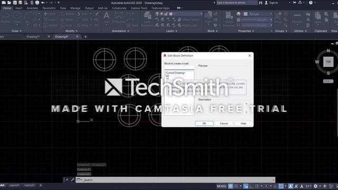This screenshot has width=338, height=190.
Task: Switch to the Layout1 tab
Action: 14,185
